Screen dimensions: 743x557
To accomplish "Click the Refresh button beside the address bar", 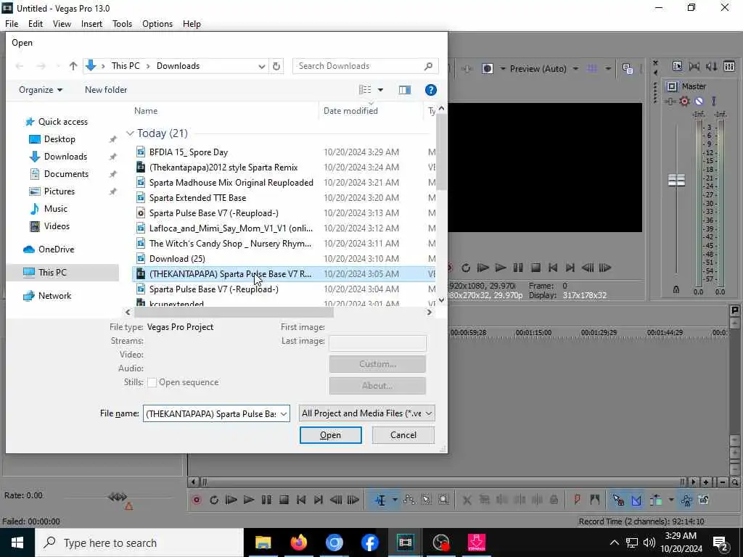I will (x=276, y=66).
